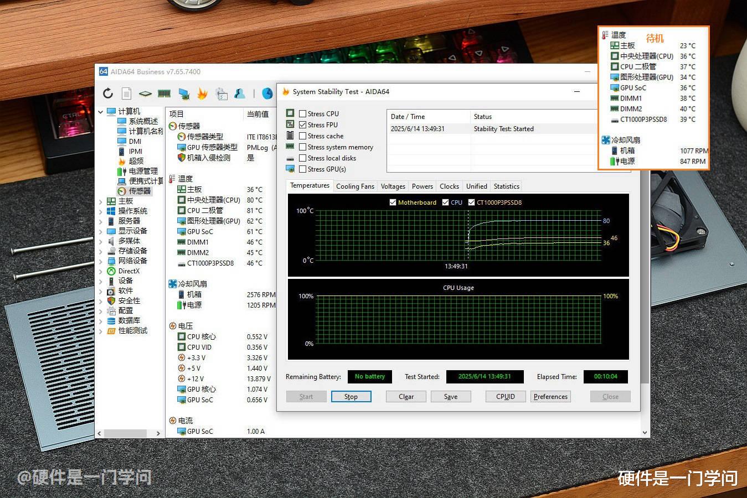Switch to the Cooling Fans tab
The width and height of the screenshot is (747, 498).
coord(355,186)
